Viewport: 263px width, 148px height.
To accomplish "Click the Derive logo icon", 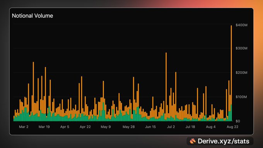I will [193, 141].
